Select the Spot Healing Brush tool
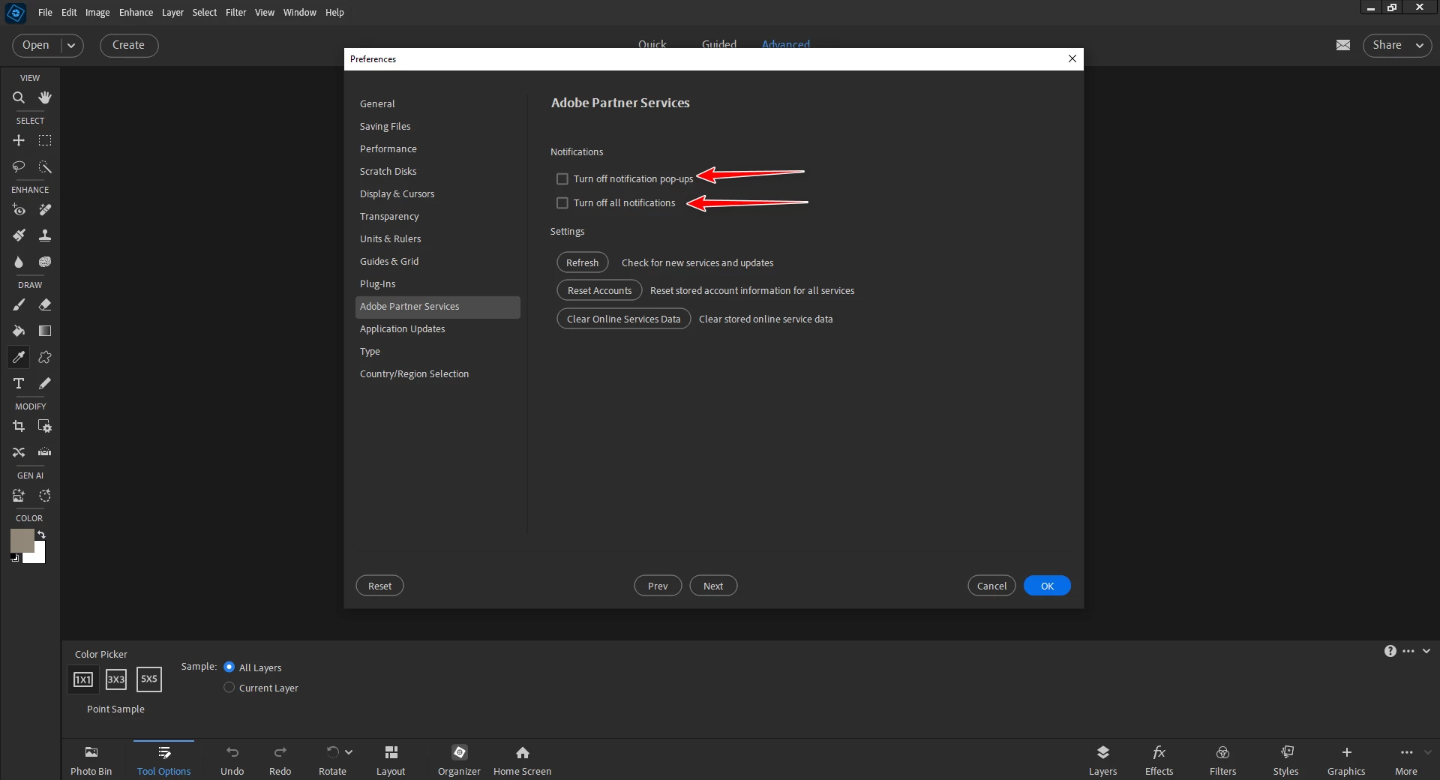 point(45,210)
